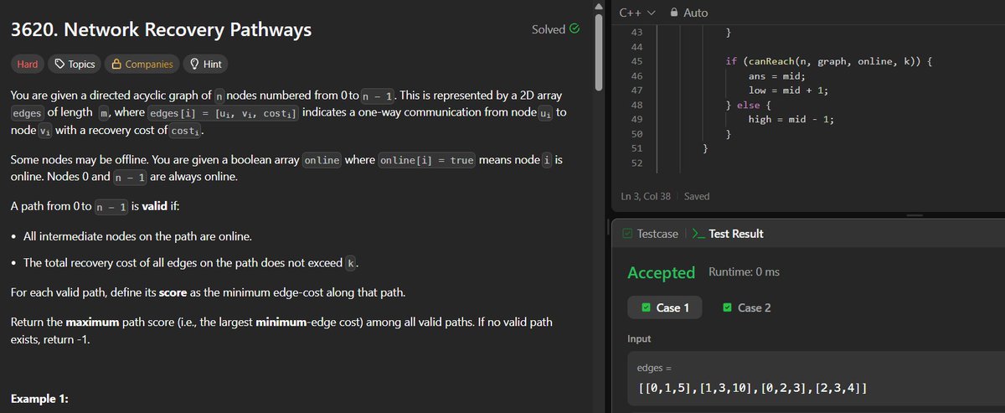Click line number 45 in editor
The height and width of the screenshot is (413, 1005).
636,62
